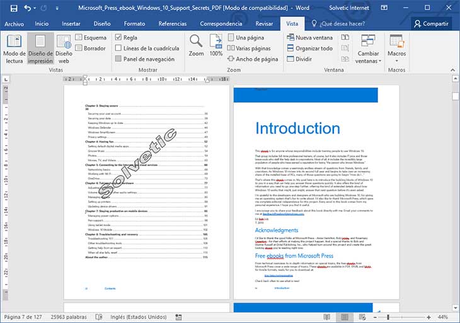The image size is (460, 323).
Task: Select web layout from status bar
Action: pos(362,317)
